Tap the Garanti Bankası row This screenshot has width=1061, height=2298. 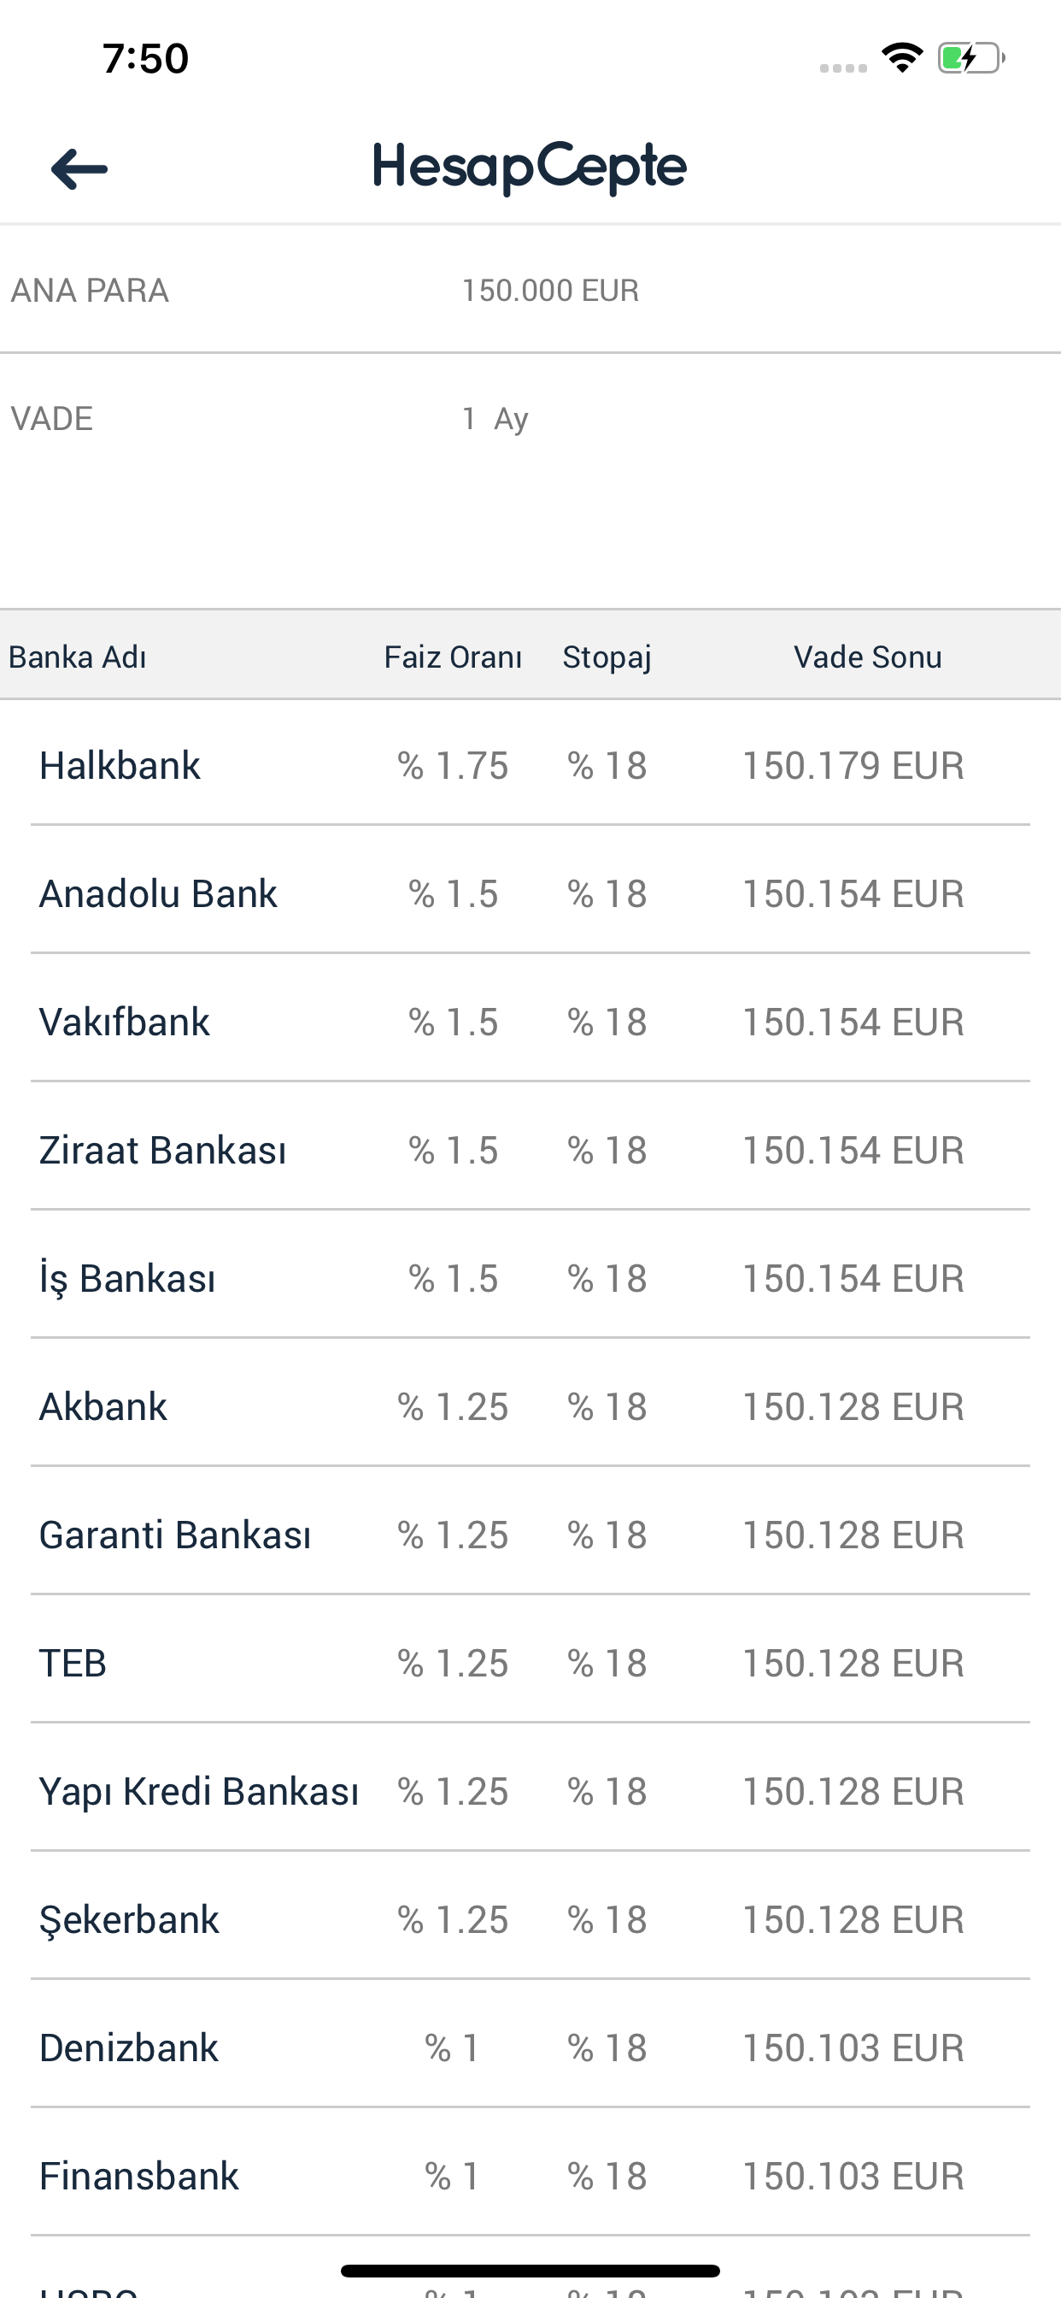click(x=530, y=1535)
